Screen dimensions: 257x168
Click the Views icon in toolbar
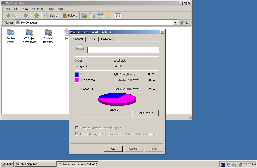[x=118, y=16]
